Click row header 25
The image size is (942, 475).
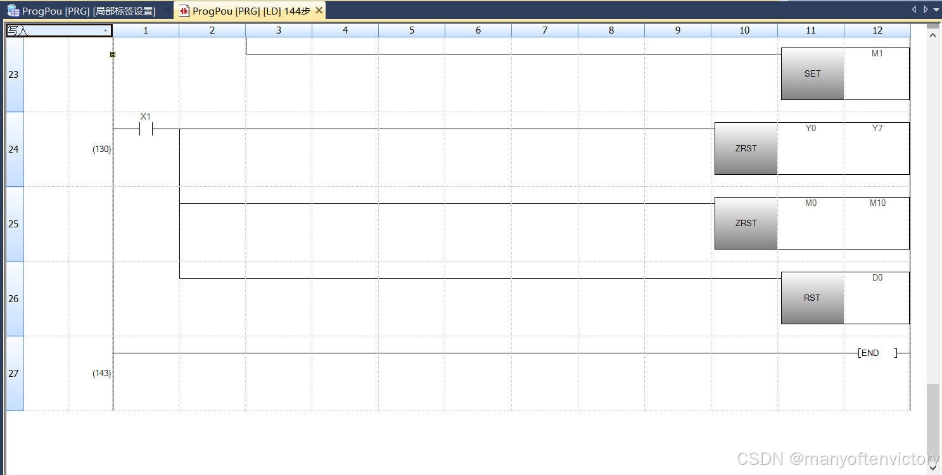(15, 224)
